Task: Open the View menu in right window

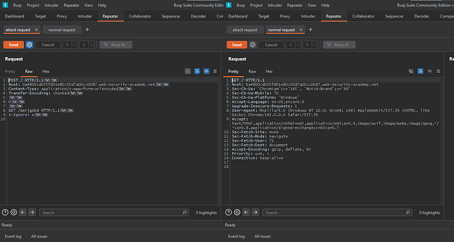Action: pyautogui.click(x=312, y=5)
